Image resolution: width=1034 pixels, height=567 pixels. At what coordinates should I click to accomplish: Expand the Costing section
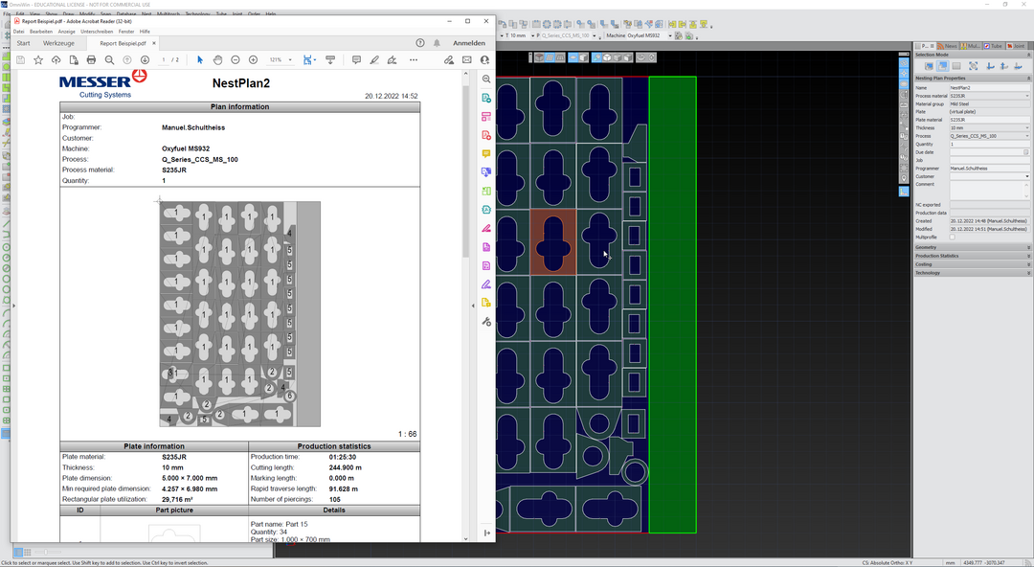[973, 264]
